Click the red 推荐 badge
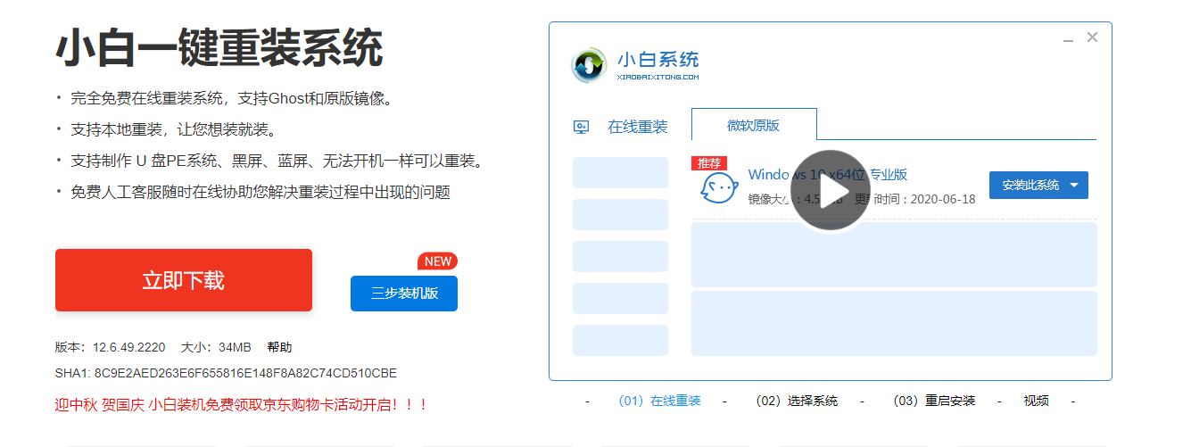The image size is (1191, 447). click(x=709, y=163)
